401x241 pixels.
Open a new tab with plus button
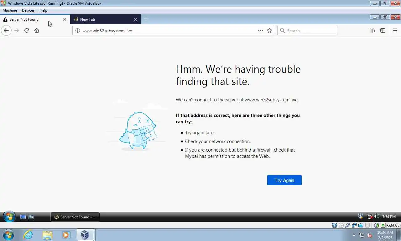pyautogui.click(x=146, y=19)
